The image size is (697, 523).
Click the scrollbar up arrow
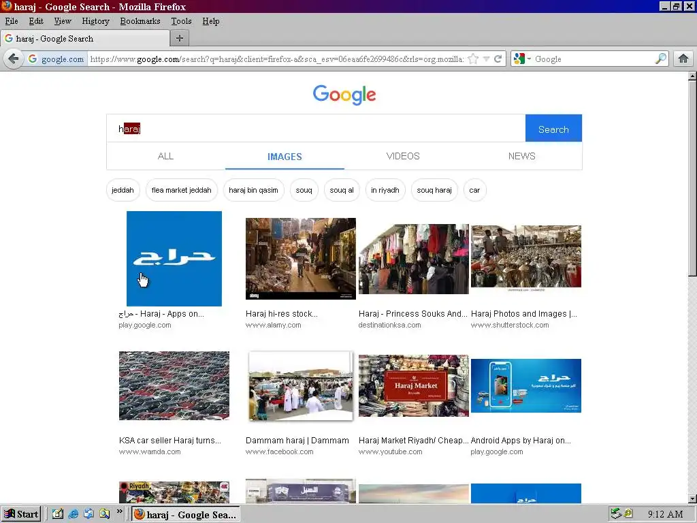[692, 76]
